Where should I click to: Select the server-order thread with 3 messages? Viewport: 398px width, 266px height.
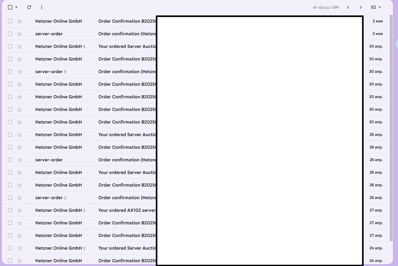tap(10, 198)
